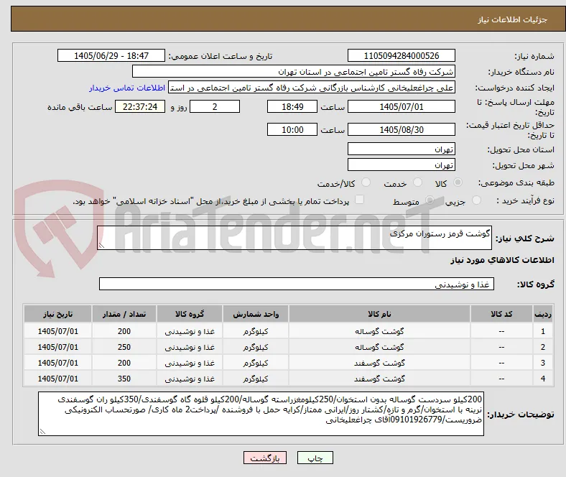Click the کیلوگرم unit in row 1
Screen dimensions: 566x477
[x=256, y=331]
